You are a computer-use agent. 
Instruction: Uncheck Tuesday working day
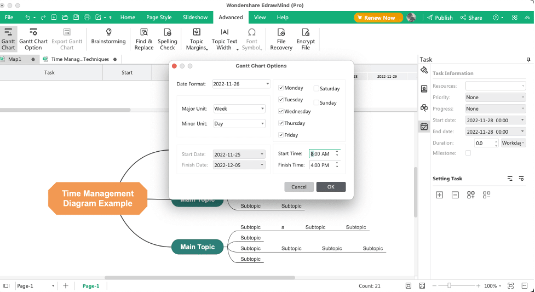coord(281,99)
